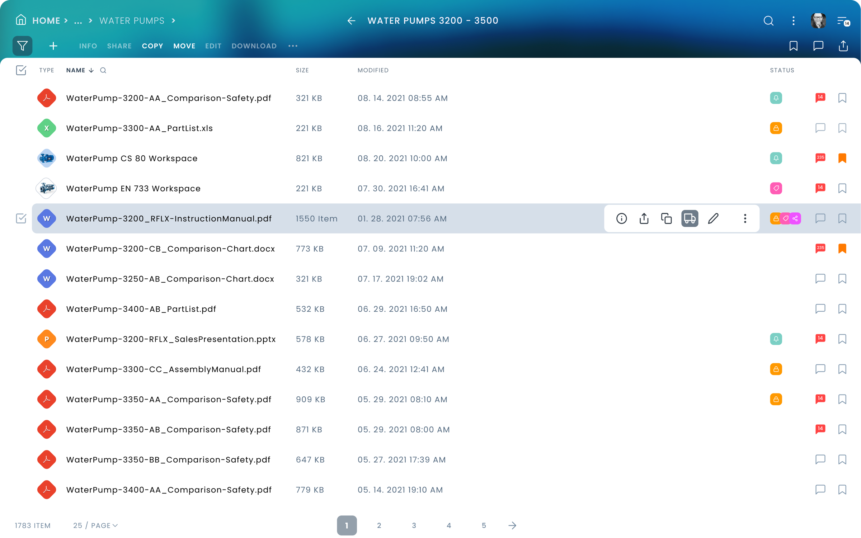Viewport: 861px width, 538px height.
Task: Open comments on WaterPump-3300-AA_PartList.xls
Action: 820,128
